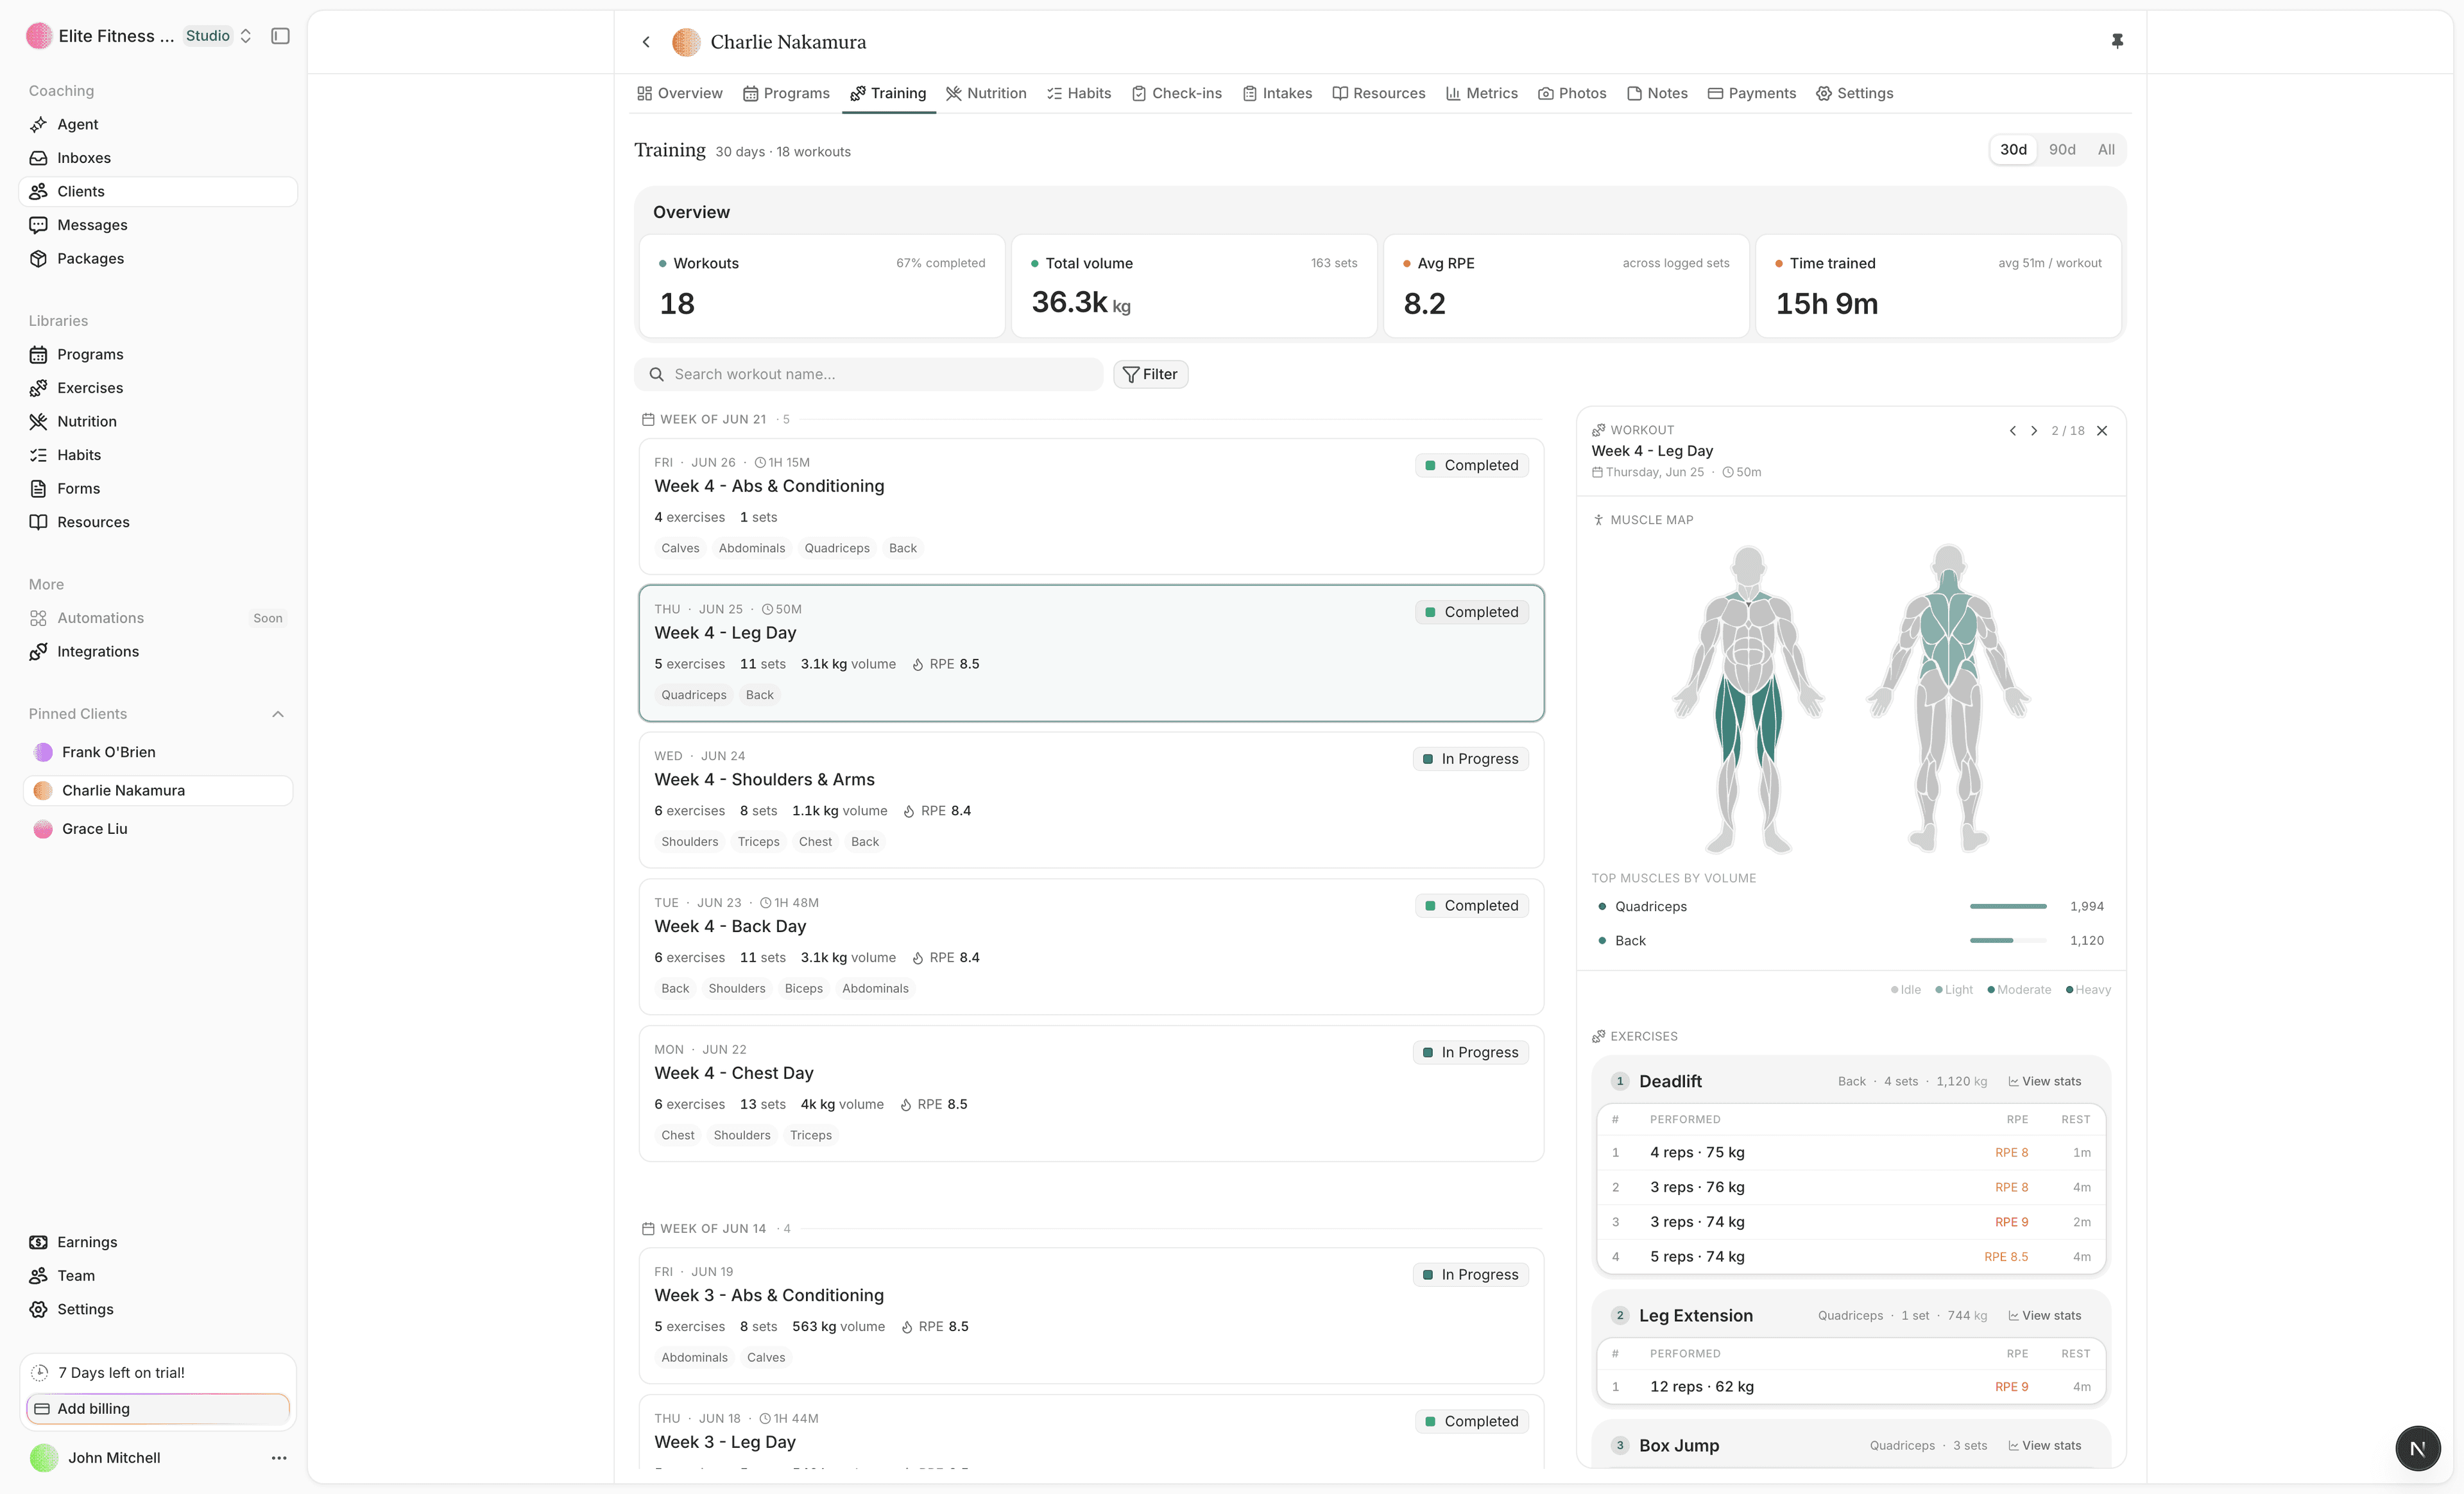The width and height of the screenshot is (2464, 1494).
Task: Open the Resources library in the sidebar
Action: (158, 522)
